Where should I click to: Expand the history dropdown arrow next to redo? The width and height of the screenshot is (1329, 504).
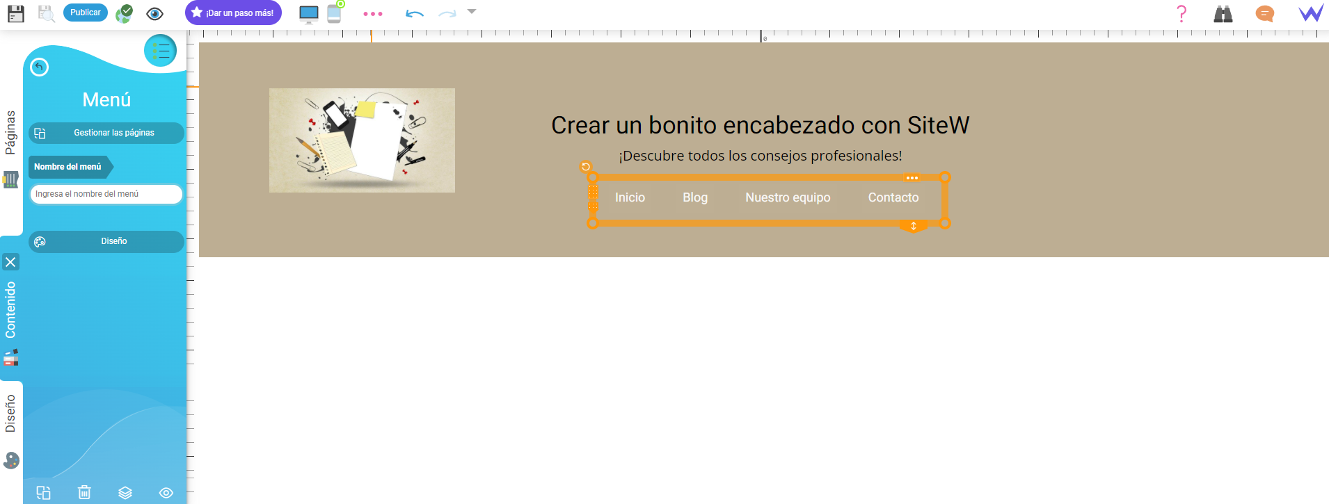tap(472, 11)
